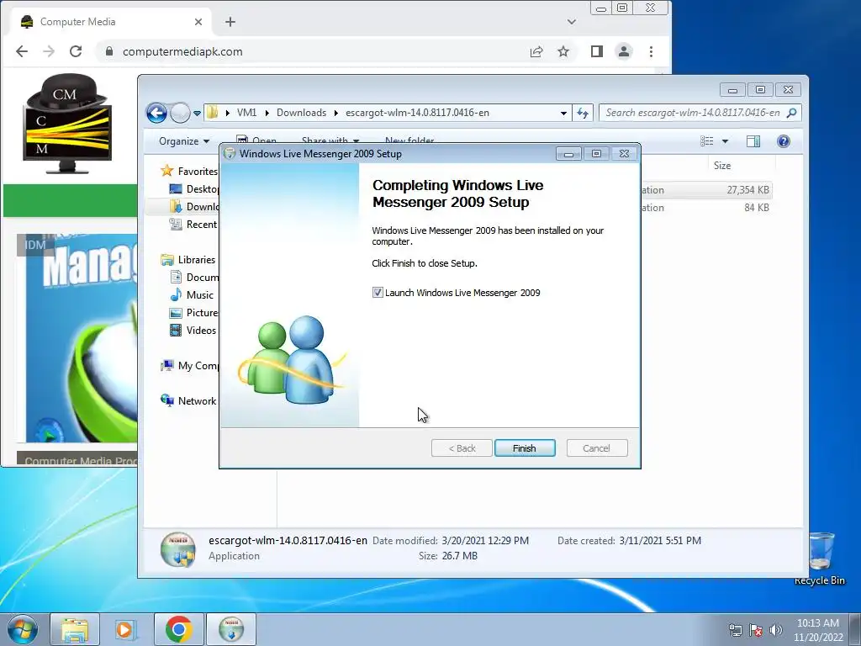Click the setup installer taskbar icon
The width and height of the screenshot is (861, 646).
[x=231, y=629]
